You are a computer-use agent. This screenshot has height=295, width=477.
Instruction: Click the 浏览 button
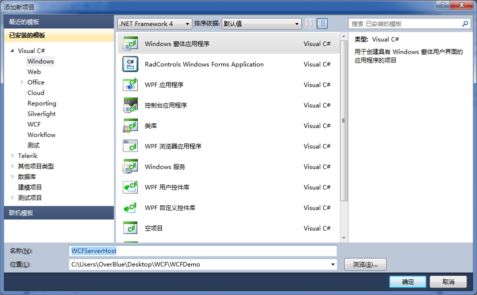[x=365, y=264]
